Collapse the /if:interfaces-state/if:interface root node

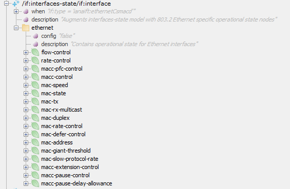7,3
